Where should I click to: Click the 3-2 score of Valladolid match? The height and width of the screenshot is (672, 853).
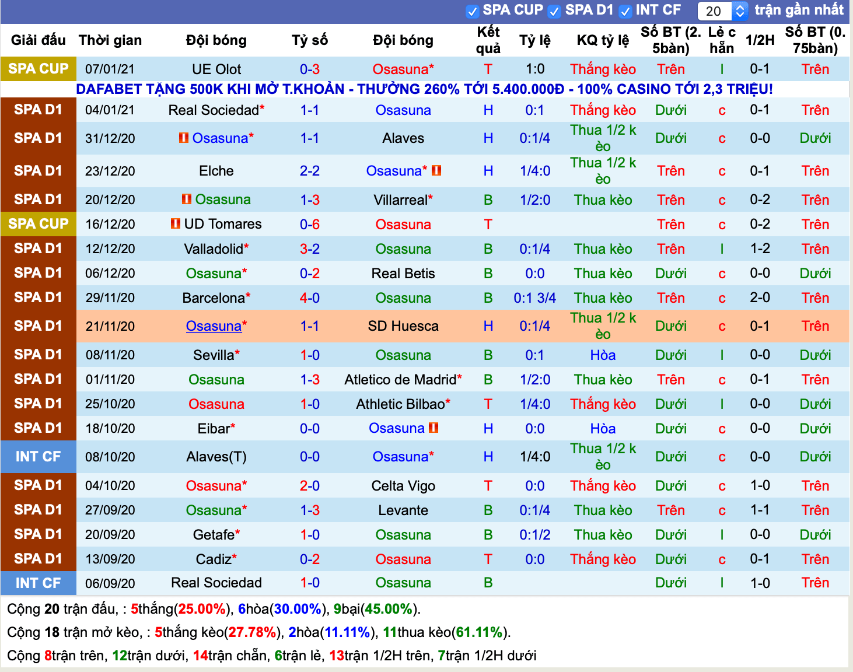(x=310, y=249)
